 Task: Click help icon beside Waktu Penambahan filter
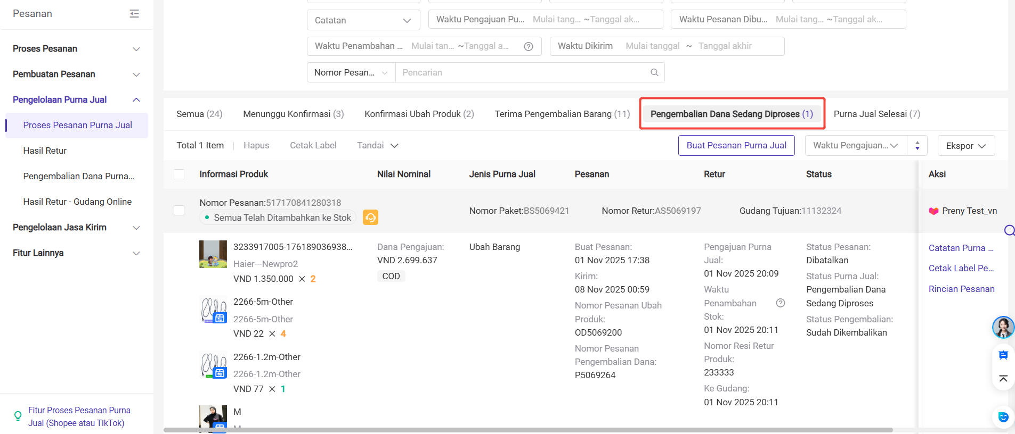[x=529, y=46]
